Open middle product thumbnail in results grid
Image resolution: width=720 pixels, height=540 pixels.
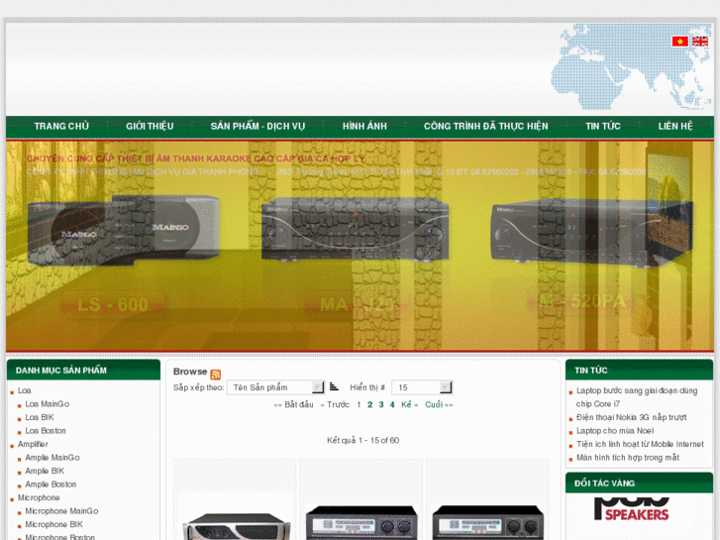(361, 521)
